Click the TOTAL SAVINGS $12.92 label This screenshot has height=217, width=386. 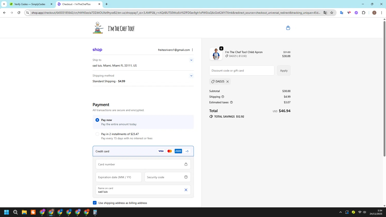[227, 116]
